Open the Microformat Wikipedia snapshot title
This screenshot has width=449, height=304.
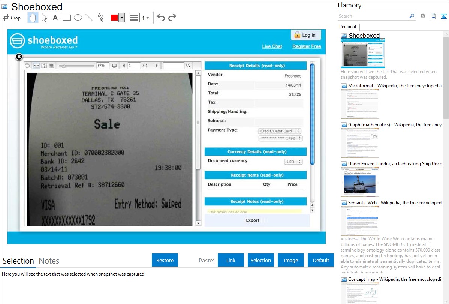(x=395, y=86)
